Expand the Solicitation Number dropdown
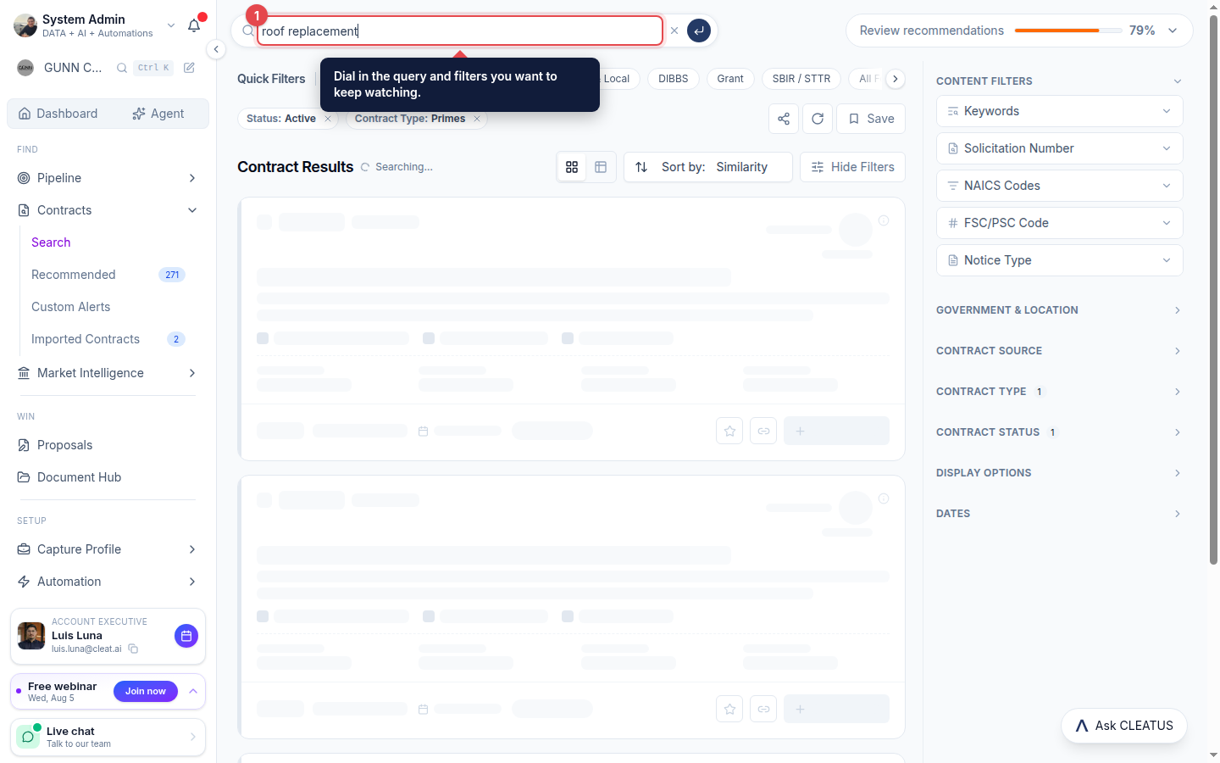The image size is (1220, 763). [1059, 148]
